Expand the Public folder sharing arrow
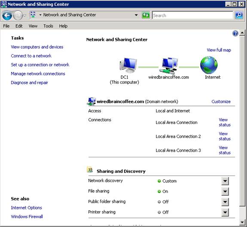Viewport: 247px width, 227px height. 225,202
